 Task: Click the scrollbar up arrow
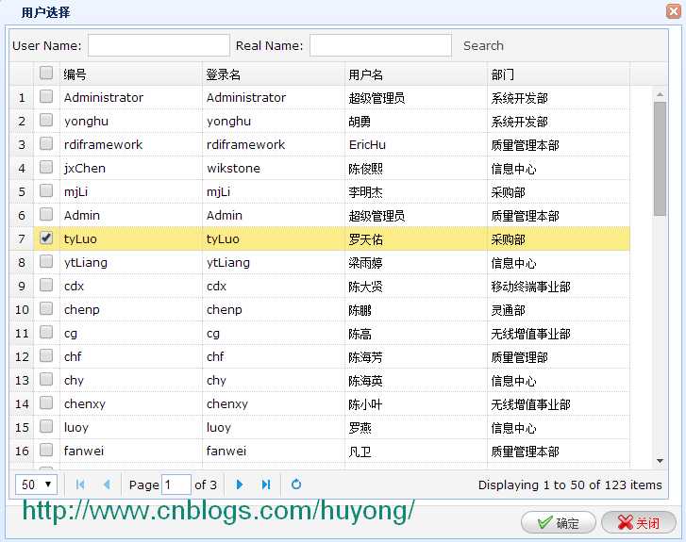[660, 94]
